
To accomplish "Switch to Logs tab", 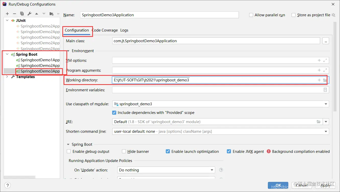I will 124,30.
